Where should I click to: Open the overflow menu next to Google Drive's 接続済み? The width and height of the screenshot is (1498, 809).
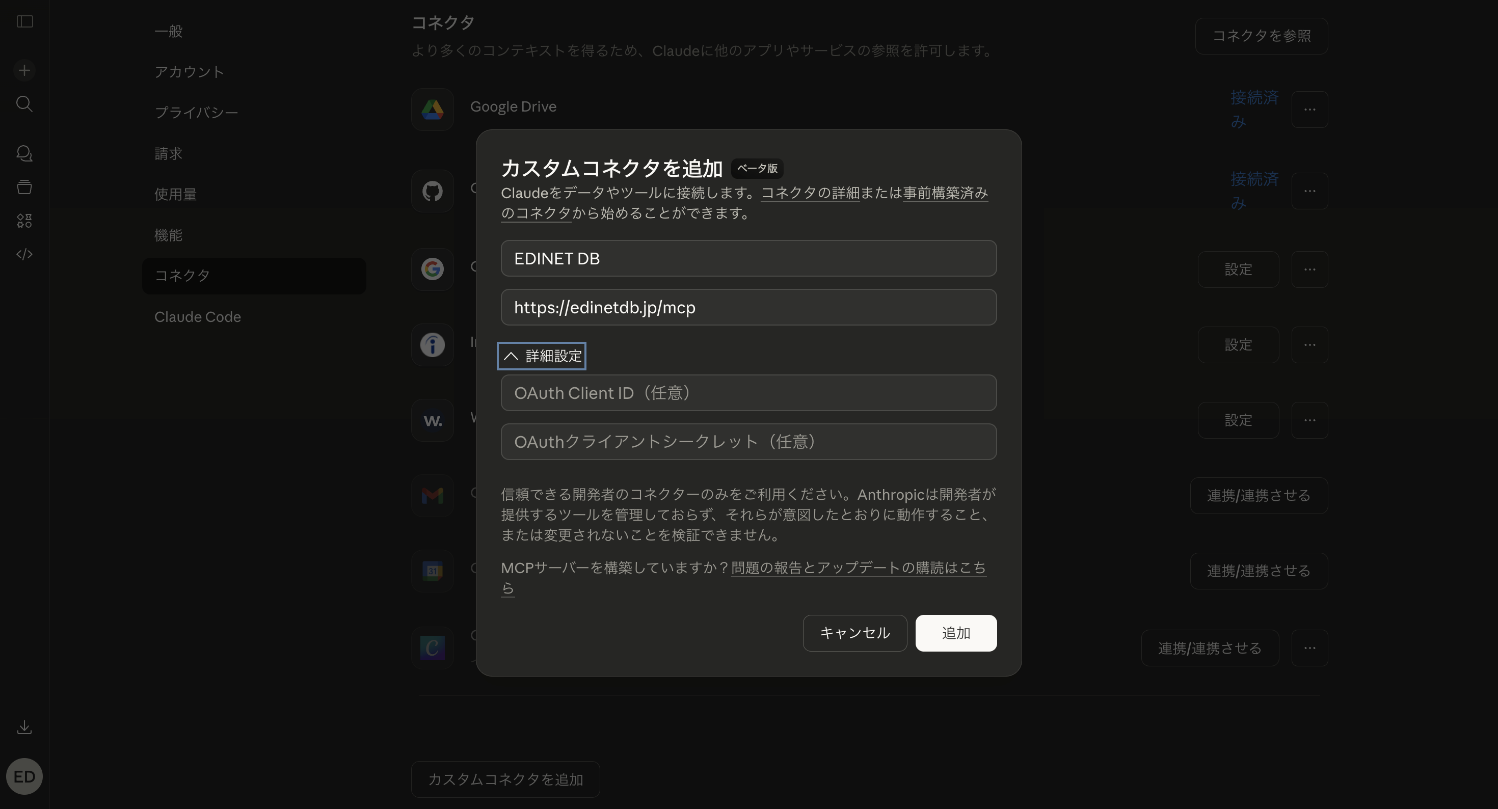pyautogui.click(x=1309, y=110)
